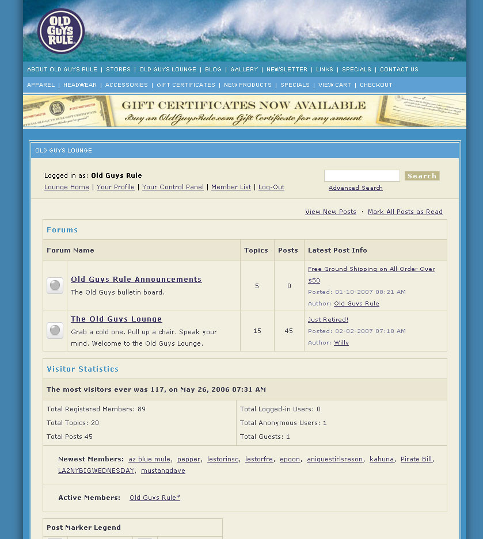Click View New Posts
Screen dimensions: 483x539
pos(330,212)
